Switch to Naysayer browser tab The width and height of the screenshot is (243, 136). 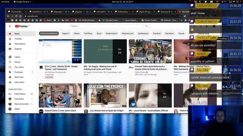pyautogui.click(x=60, y=12)
